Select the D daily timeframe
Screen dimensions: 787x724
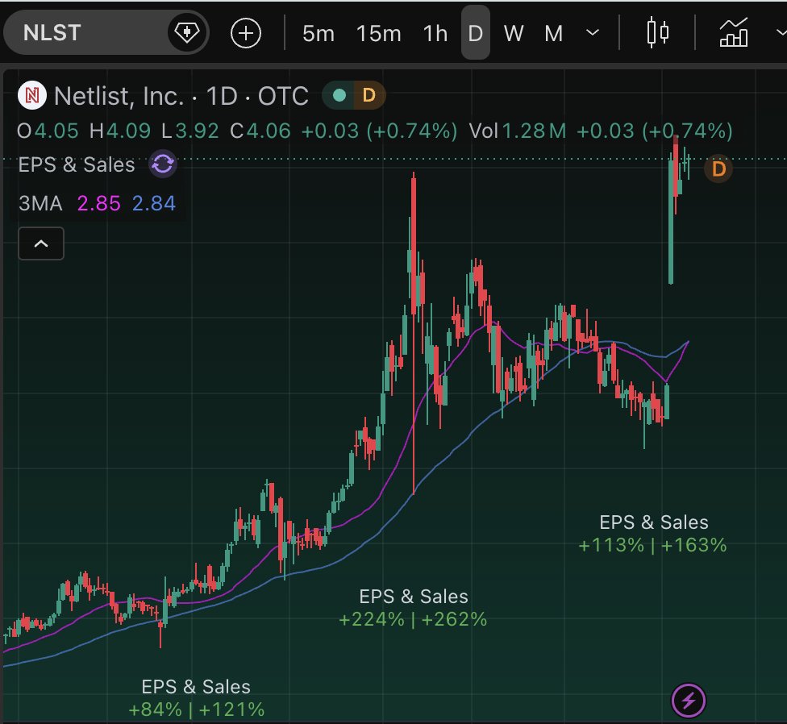475,33
